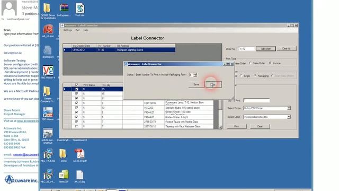Click the Clear All button

click(286, 48)
